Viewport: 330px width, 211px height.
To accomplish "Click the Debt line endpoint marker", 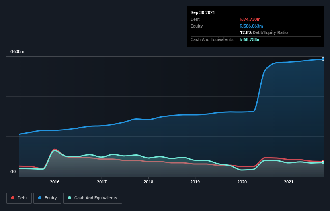I will pyautogui.click(x=323, y=161).
